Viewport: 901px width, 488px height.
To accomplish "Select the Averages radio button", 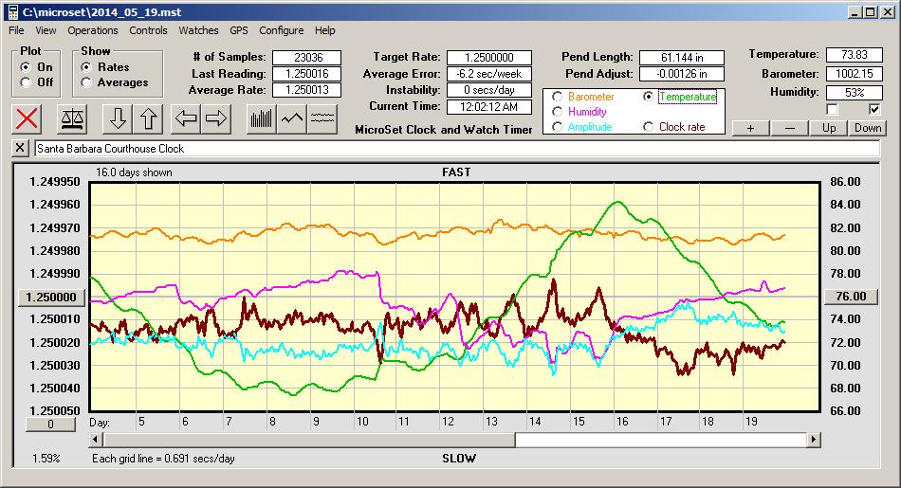I will [87, 82].
